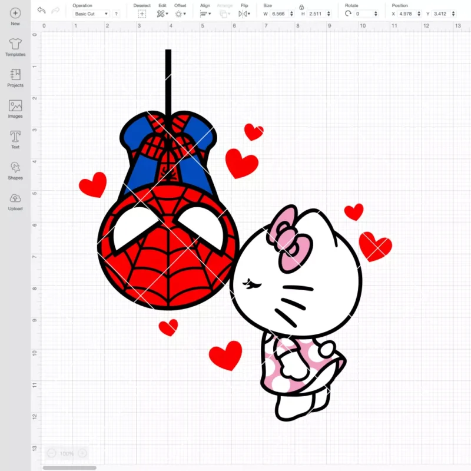Open the Operation Basic Cut dropdown
The width and height of the screenshot is (471, 471).
91,14
